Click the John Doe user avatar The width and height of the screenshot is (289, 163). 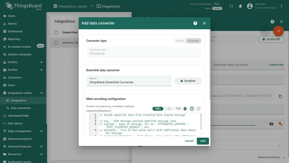point(250,6)
